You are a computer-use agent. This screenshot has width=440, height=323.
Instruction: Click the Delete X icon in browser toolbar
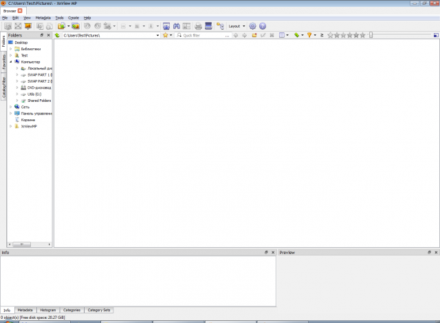tap(272, 35)
